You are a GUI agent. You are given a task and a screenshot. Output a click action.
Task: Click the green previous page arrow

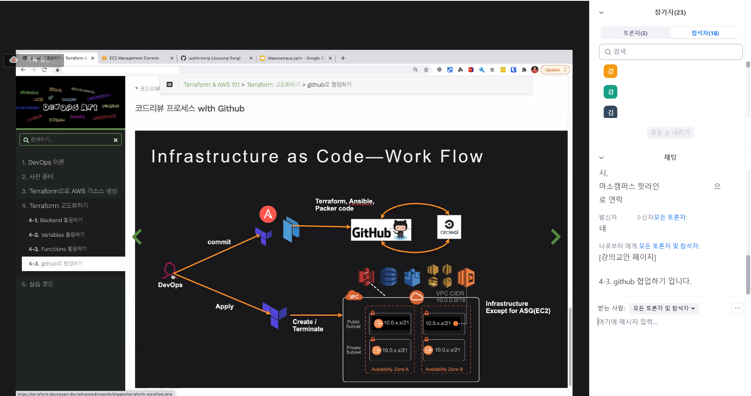137,237
